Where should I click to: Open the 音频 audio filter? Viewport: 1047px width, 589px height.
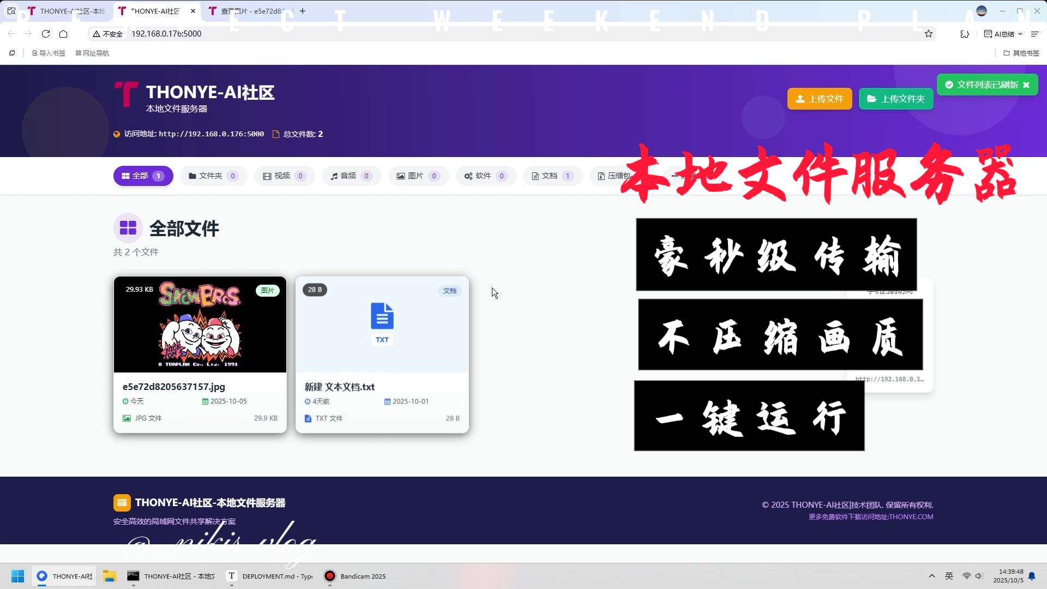pos(351,176)
